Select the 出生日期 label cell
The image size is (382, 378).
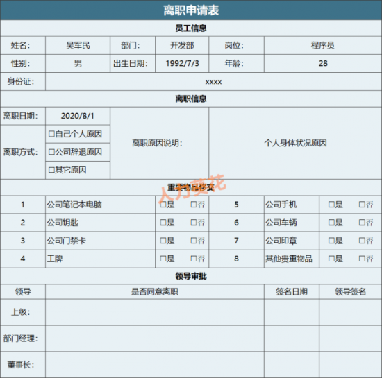tap(133, 64)
